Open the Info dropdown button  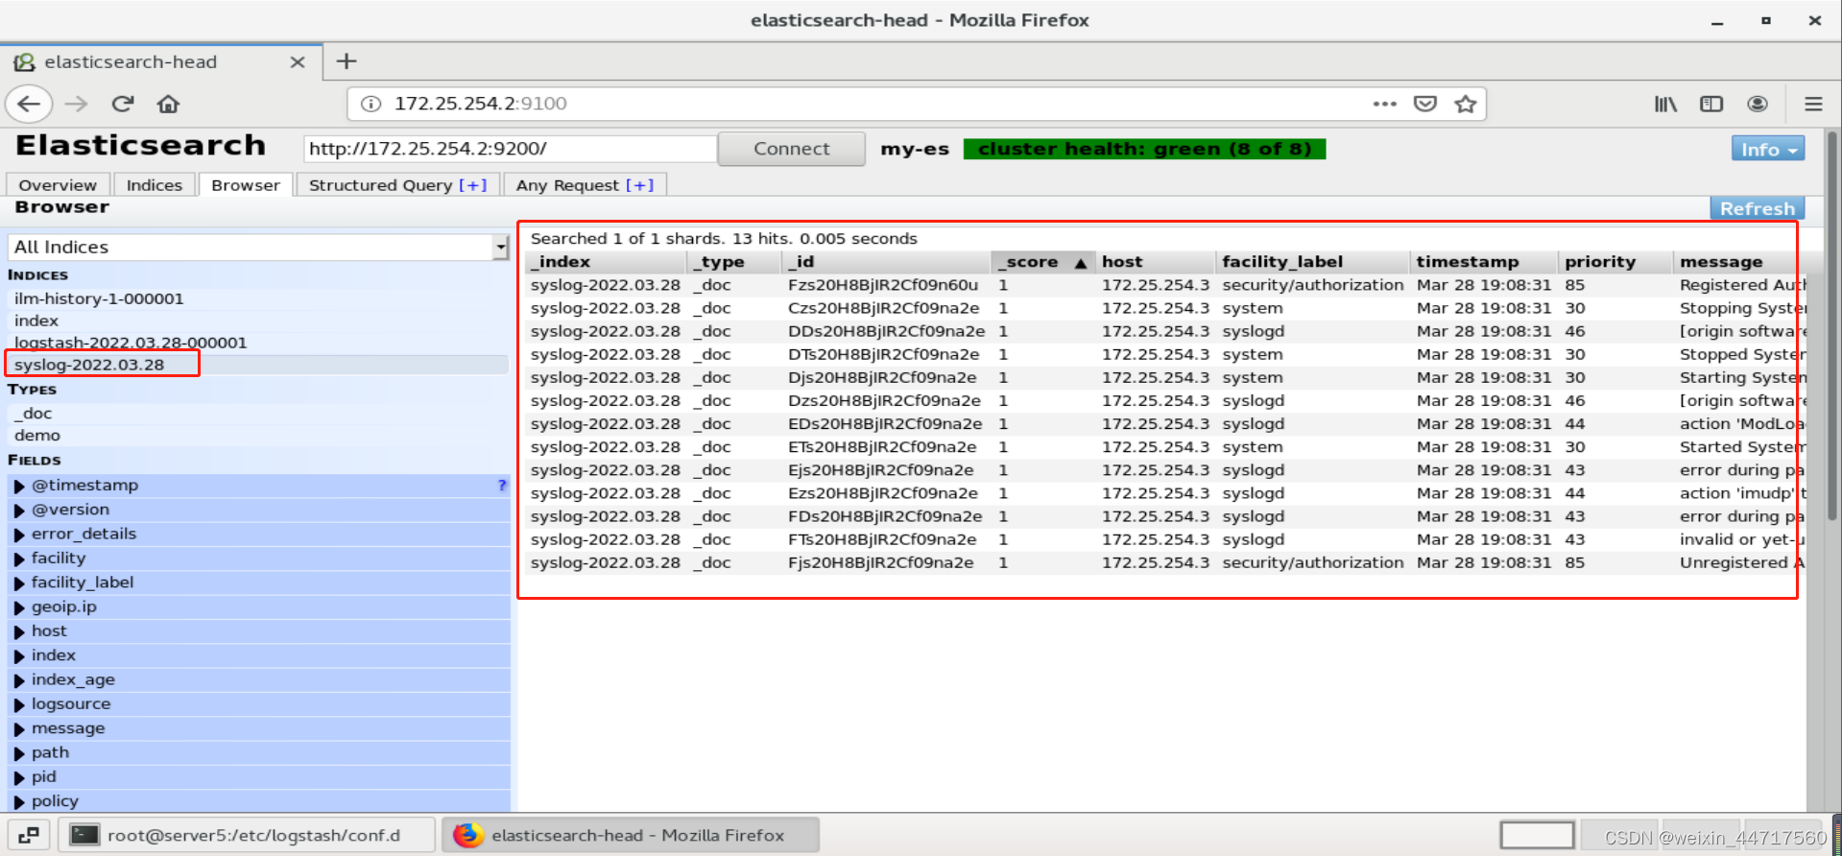pyautogui.click(x=1768, y=149)
